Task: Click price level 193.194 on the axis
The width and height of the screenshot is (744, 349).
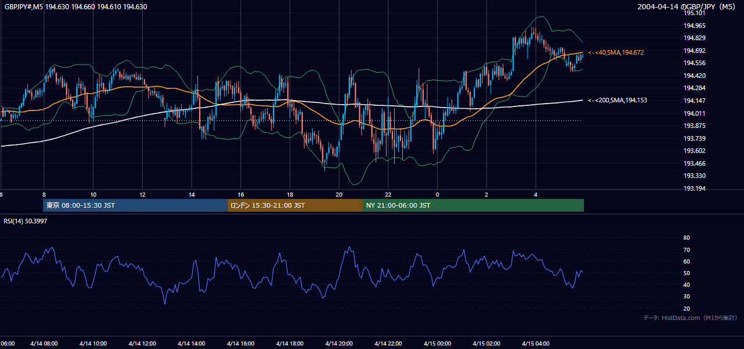Action: click(x=694, y=188)
